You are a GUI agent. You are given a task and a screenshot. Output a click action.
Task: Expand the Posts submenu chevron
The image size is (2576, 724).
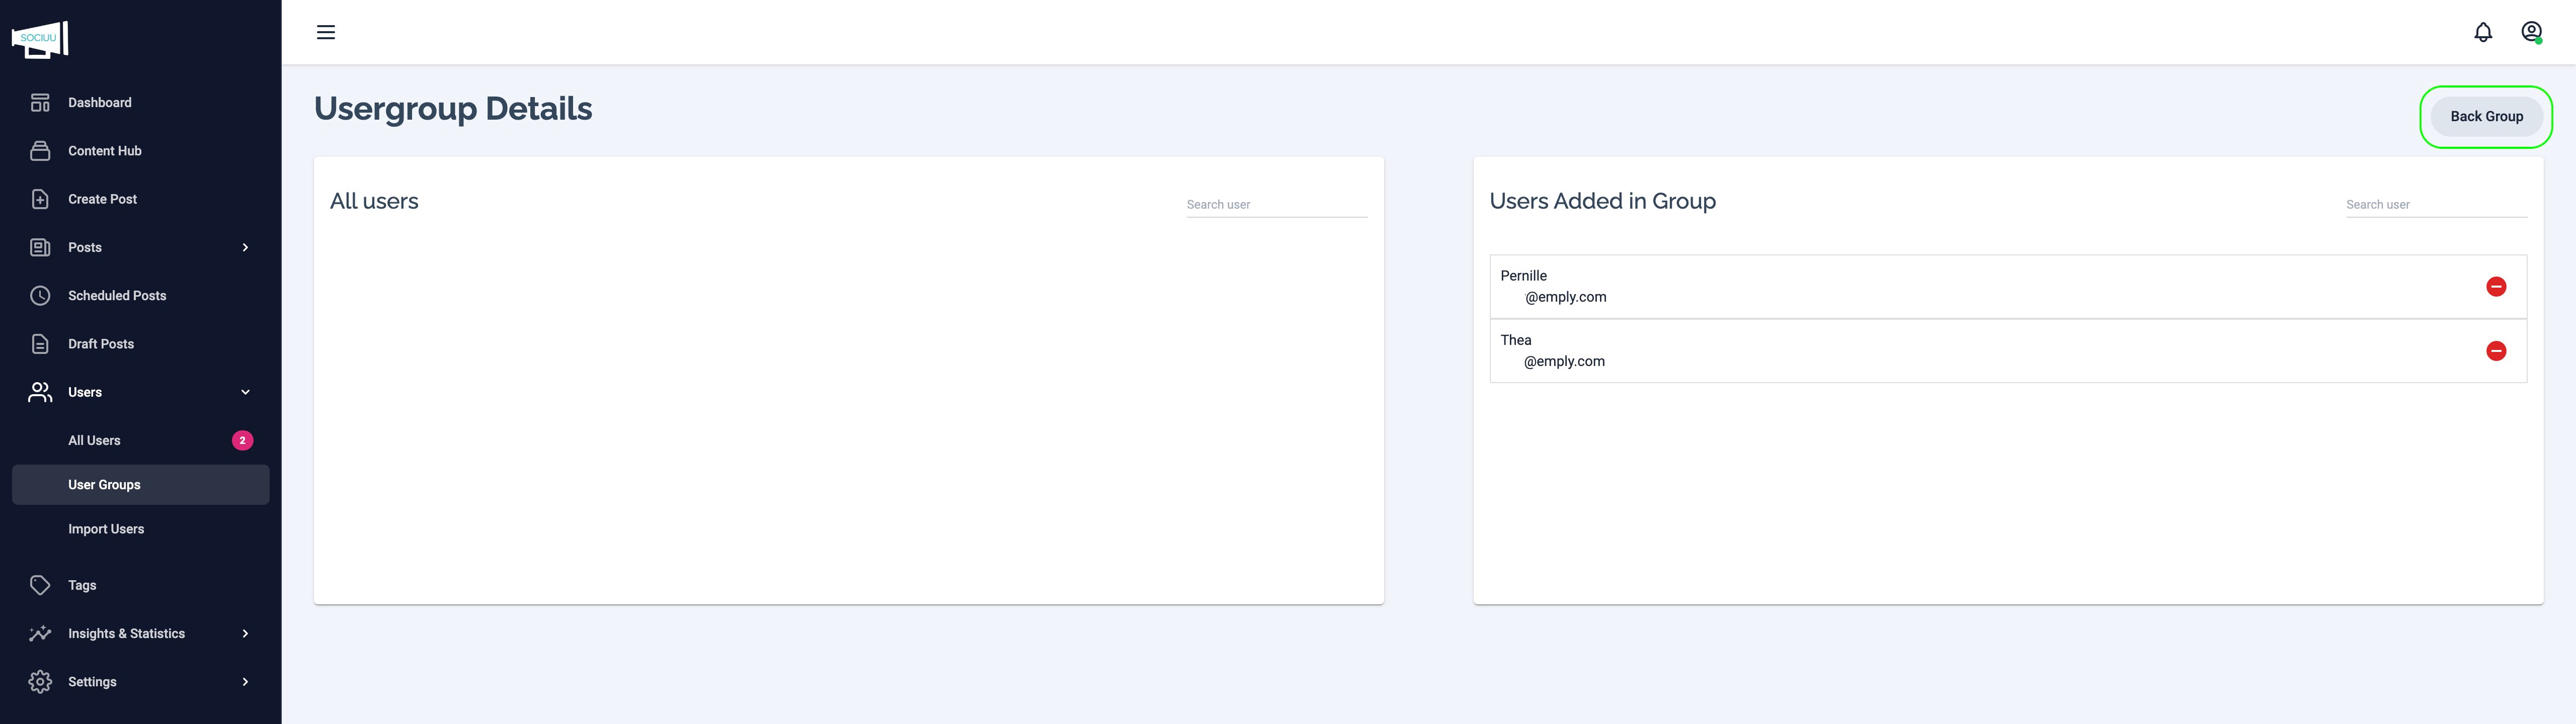click(x=245, y=248)
